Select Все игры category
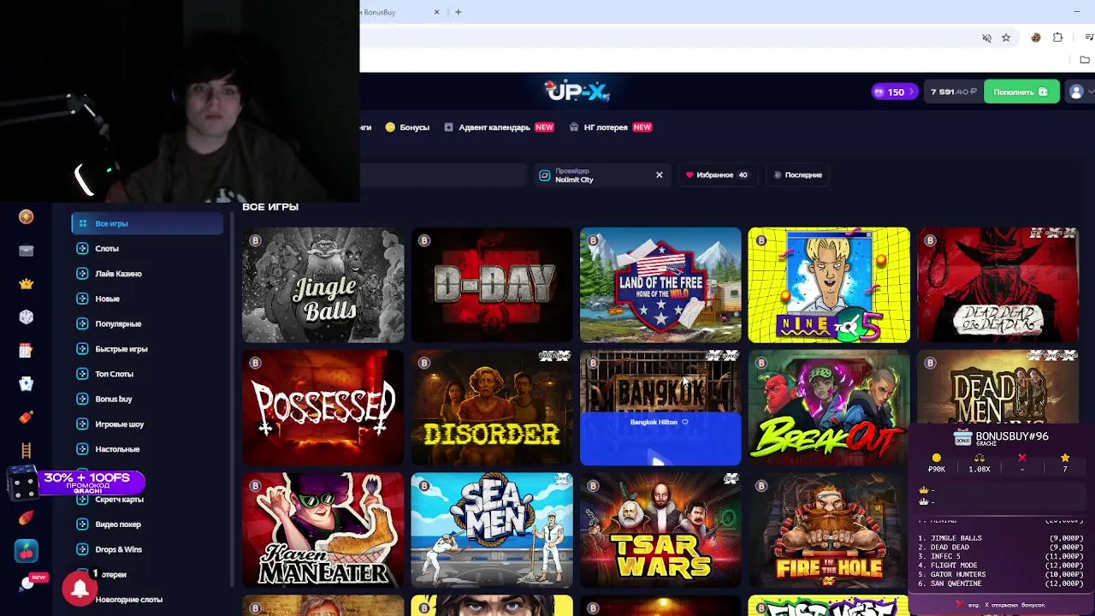The image size is (1095, 616). (147, 223)
